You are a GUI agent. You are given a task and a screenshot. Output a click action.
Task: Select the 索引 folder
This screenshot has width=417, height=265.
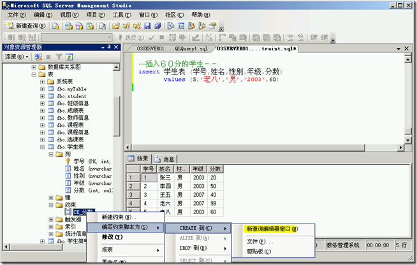[x=70, y=226]
